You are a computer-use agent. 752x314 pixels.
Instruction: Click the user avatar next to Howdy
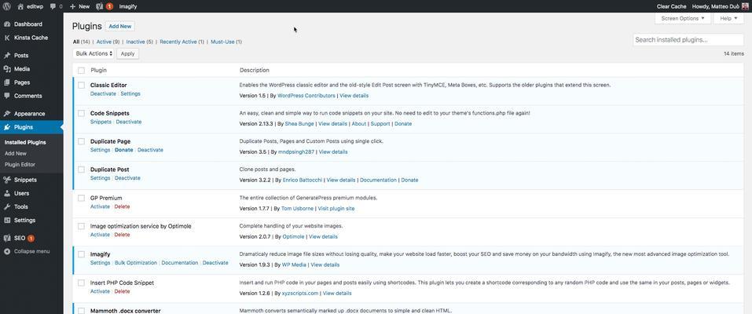745,6
